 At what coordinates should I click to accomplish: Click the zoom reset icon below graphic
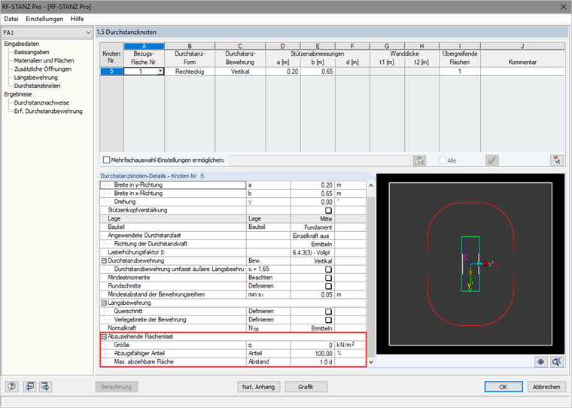[557, 361]
